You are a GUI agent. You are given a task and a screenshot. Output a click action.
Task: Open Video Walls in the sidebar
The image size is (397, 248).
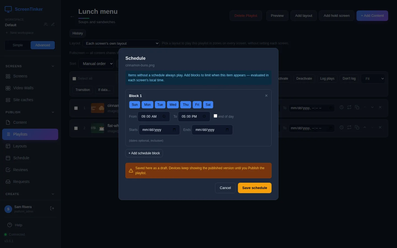(x=30, y=88)
